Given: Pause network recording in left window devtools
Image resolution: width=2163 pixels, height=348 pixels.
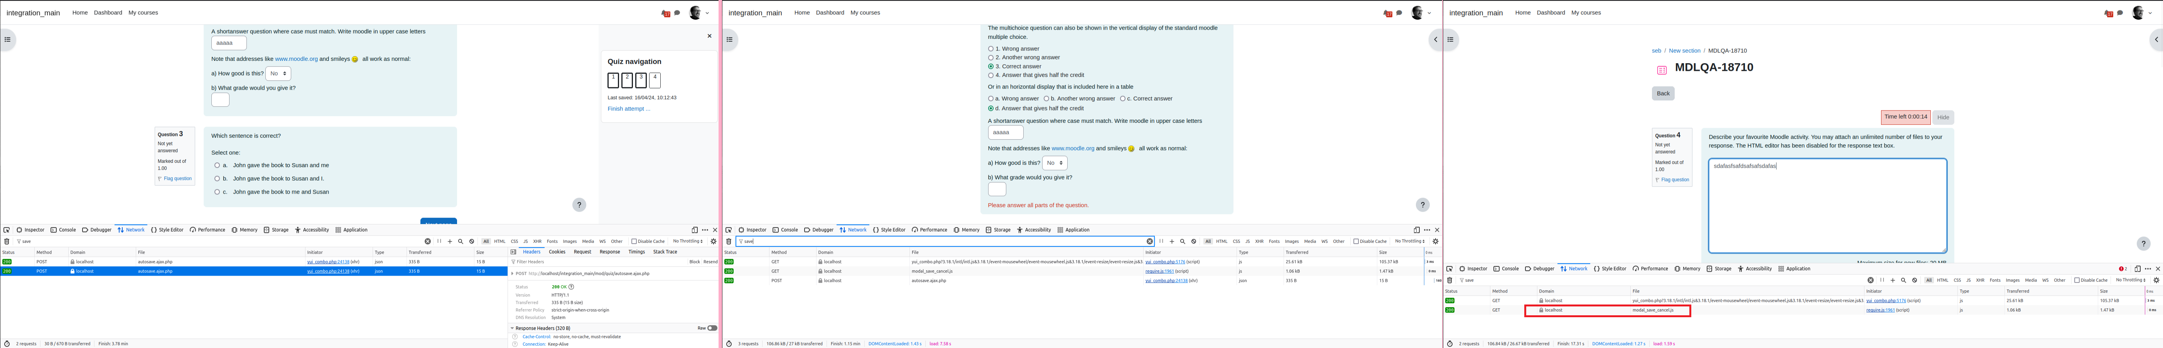Looking at the screenshot, I should click(x=439, y=241).
